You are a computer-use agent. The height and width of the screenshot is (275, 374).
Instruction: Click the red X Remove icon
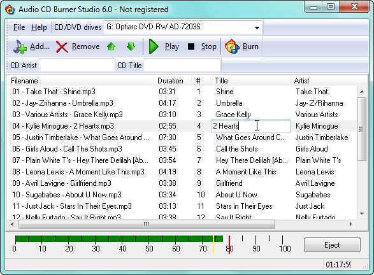(x=62, y=46)
